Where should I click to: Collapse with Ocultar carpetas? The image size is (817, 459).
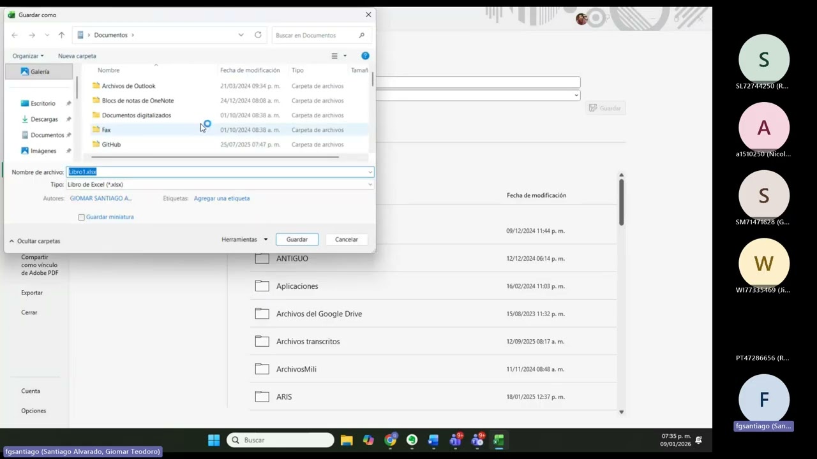point(34,241)
